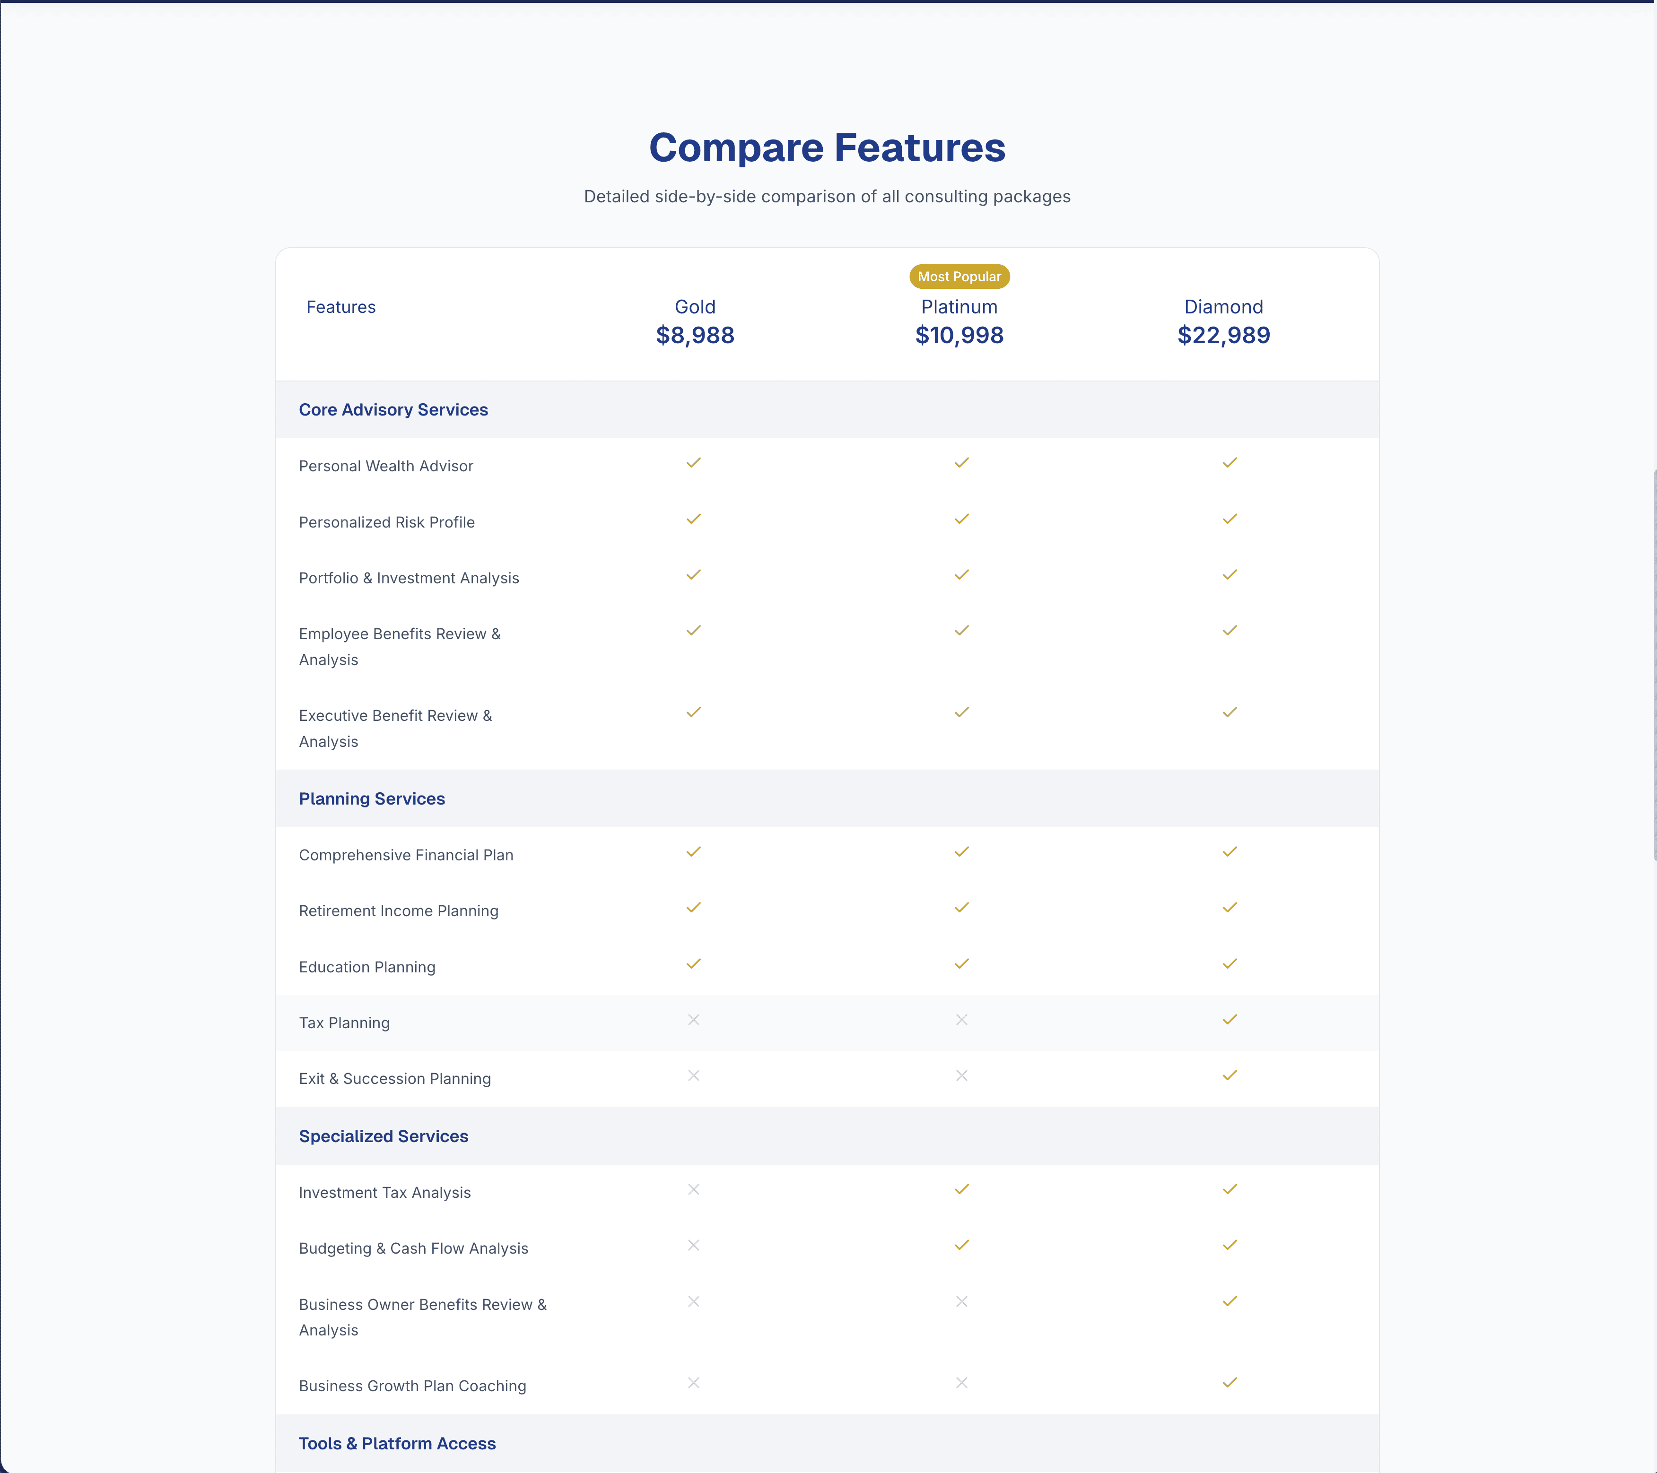Click the Platinum checkmark for Education Planning
Screen dimensions: 1657x1473
(x=960, y=964)
